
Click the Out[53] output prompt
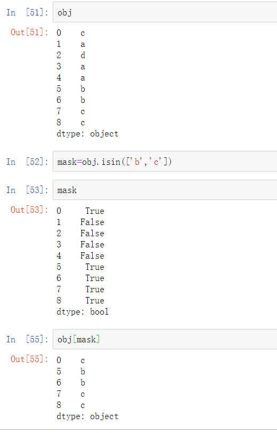point(29,210)
